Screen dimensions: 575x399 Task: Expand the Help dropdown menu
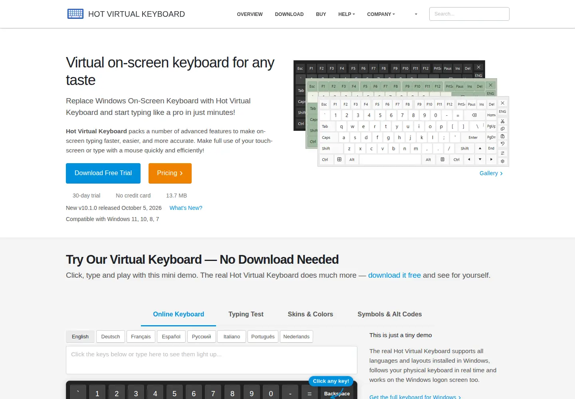347,14
